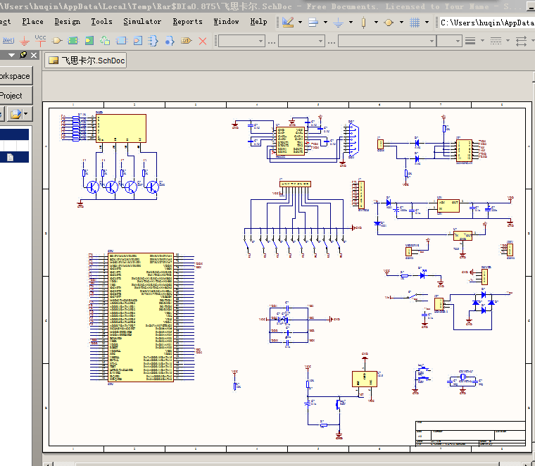Place a VCC power port
The height and width of the screenshot is (466, 535).
point(40,41)
